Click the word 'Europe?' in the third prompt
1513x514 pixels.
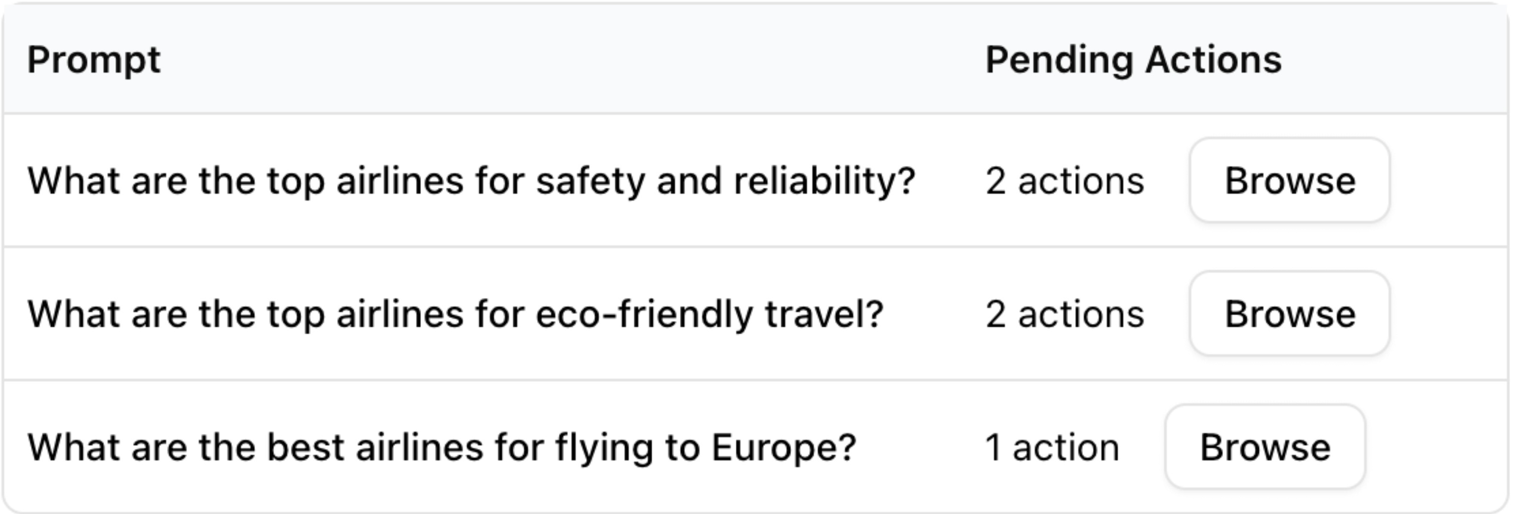point(784,448)
